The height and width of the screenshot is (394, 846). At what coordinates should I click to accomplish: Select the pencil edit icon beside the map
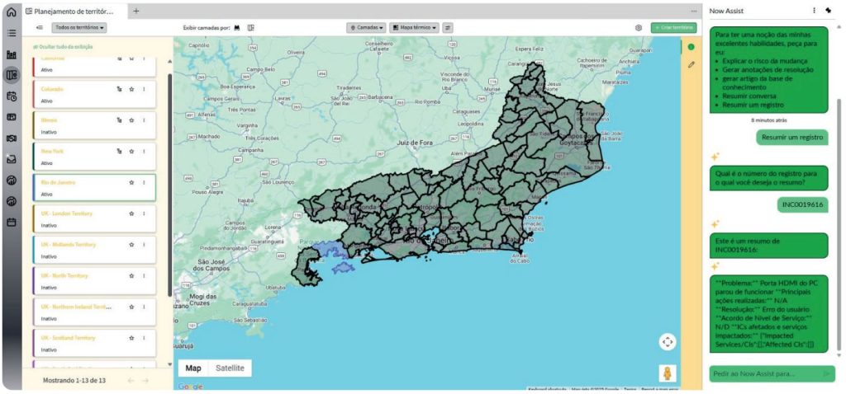pyautogui.click(x=692, y=64)
